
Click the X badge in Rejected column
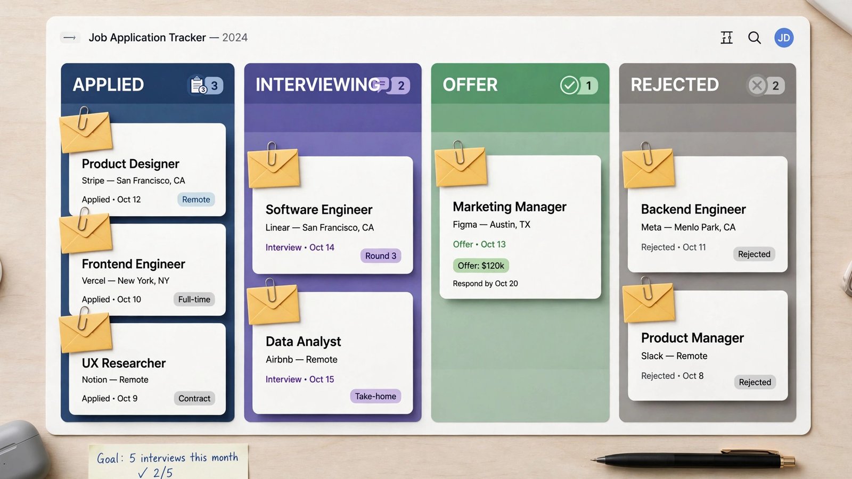click(766, 85)
